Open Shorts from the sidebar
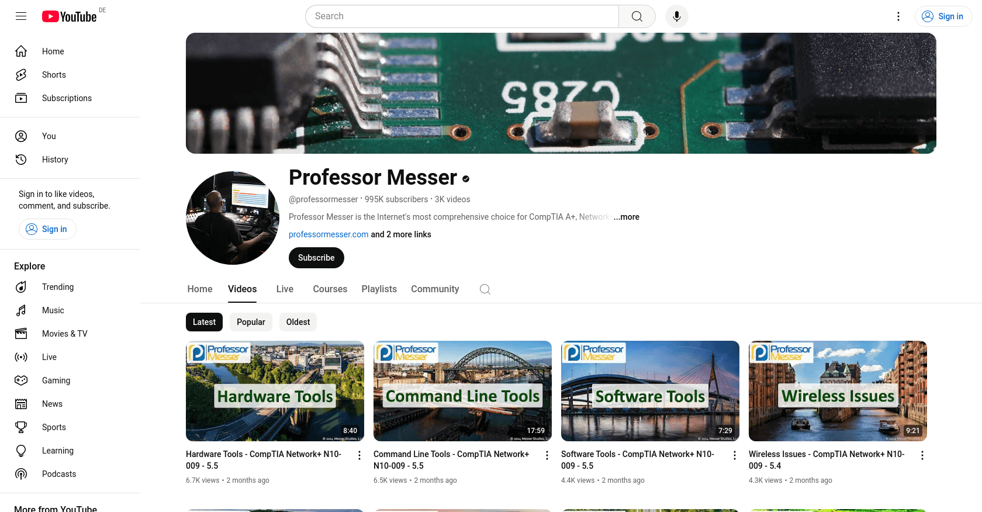Viewport: 982px width, 512px height. pyautogui.click(x=54, y=75)
